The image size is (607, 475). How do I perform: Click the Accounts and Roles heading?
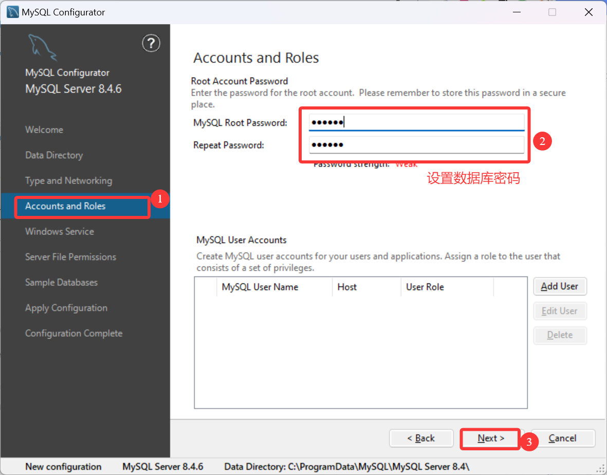(256, 58)
